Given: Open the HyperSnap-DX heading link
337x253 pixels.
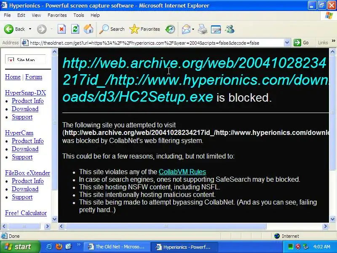Looking at the screenshot, I should tap(26, 93).
